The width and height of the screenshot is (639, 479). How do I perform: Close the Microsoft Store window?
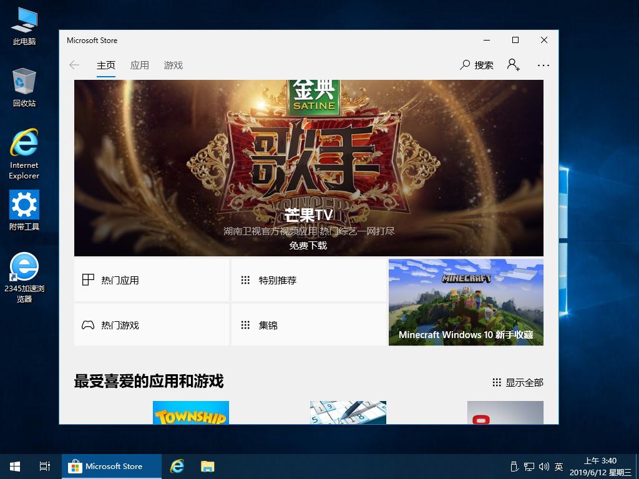point(544,40)
